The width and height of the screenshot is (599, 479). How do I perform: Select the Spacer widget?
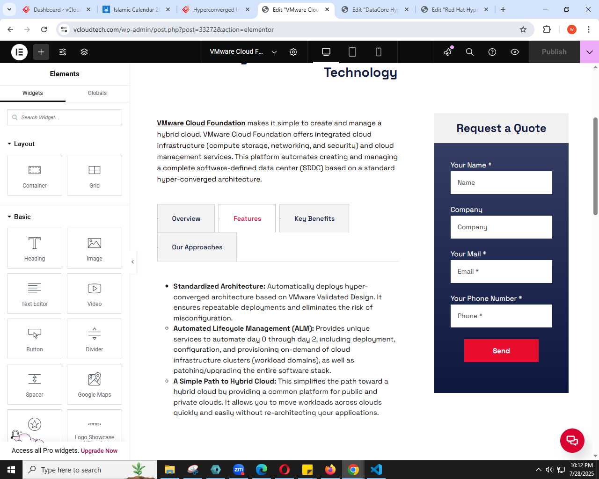click(35, 385)
